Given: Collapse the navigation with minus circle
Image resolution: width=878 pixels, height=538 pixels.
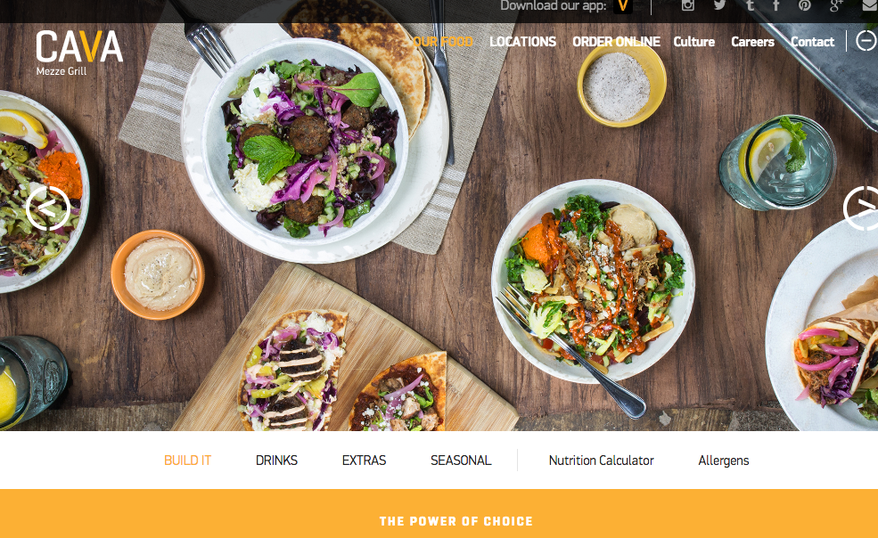Looking at the screenshot, I should [x=866, y=41].
